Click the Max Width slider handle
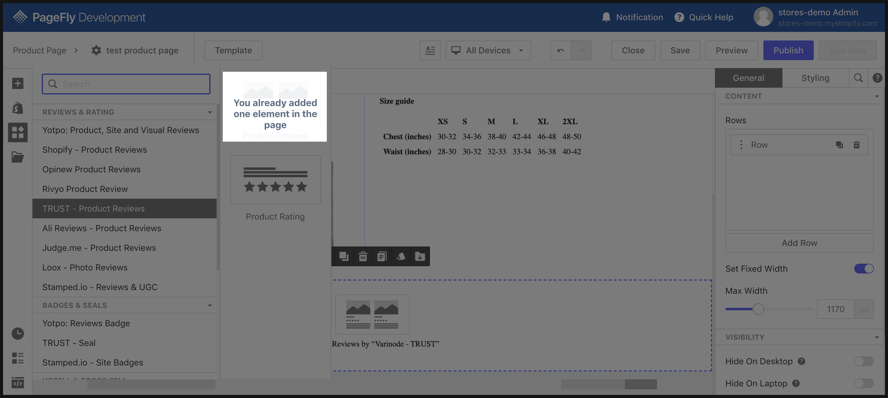The image size is (888, 398). point(758,309)
